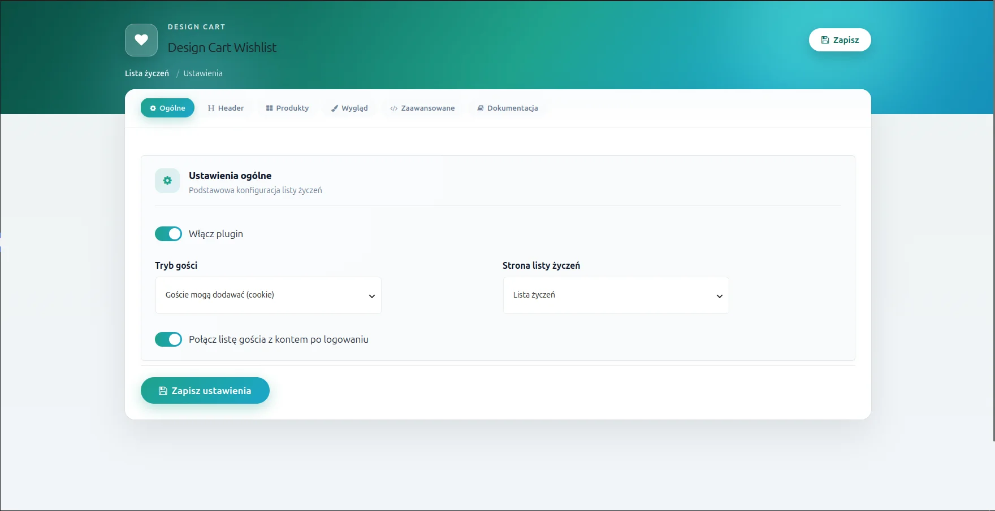Expand the Strona listy życzeń dropdown

616,295
